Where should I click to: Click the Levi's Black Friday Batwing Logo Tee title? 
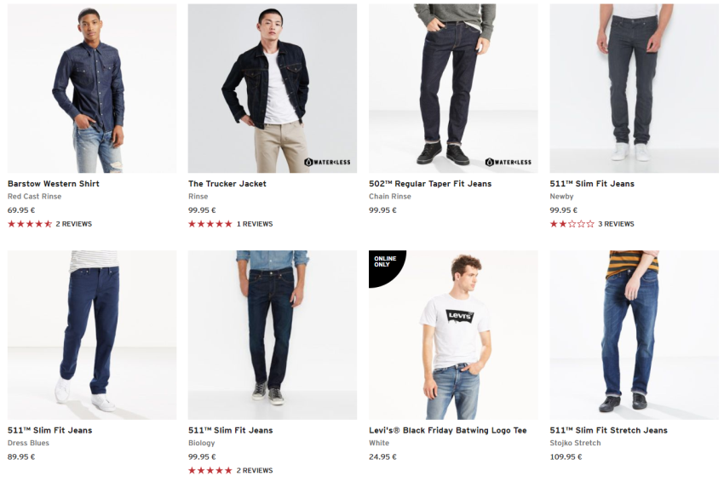(x=447, y=430)
